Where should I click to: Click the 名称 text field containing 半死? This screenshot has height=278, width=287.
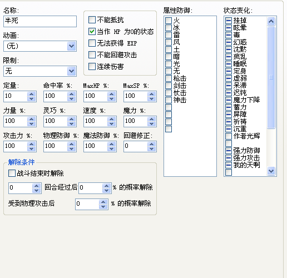(40, 21)
